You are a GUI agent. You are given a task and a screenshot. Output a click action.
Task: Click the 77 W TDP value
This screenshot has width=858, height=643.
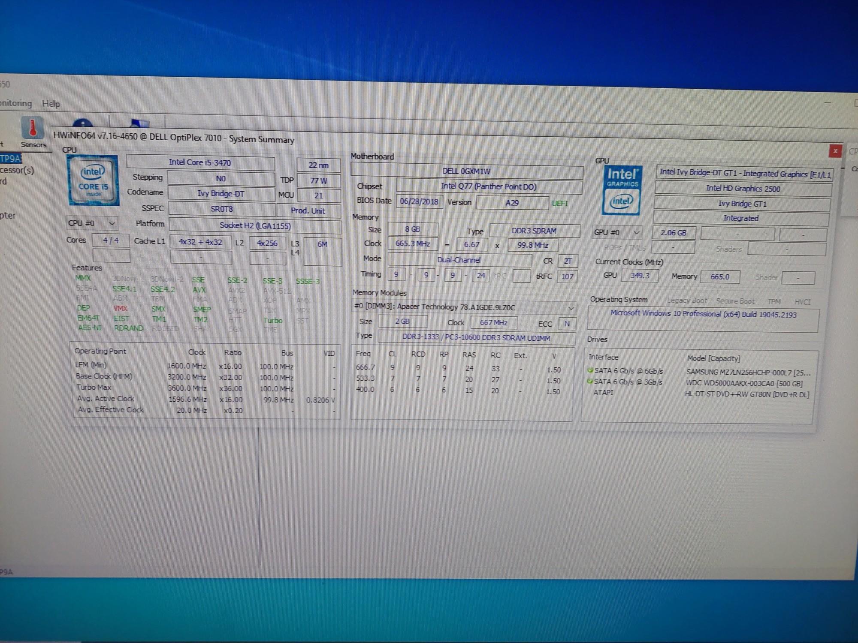point(319,180)
